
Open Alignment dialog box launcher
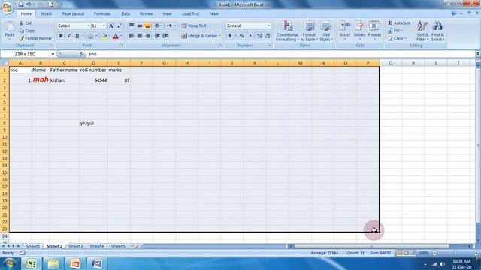[220, 46]
